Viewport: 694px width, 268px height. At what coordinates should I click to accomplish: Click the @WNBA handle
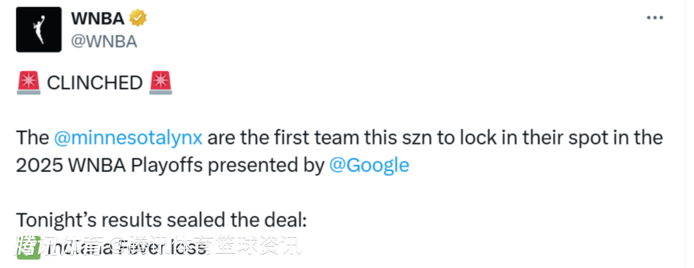pyautogui.click(x=103, y=41)
